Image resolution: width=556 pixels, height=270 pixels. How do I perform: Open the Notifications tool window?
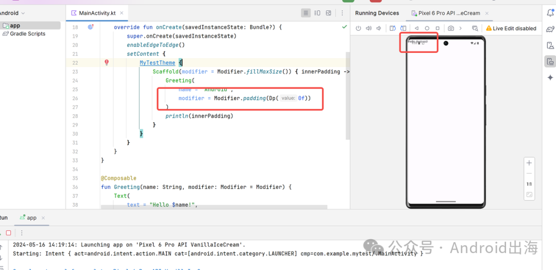coord(550,13)
